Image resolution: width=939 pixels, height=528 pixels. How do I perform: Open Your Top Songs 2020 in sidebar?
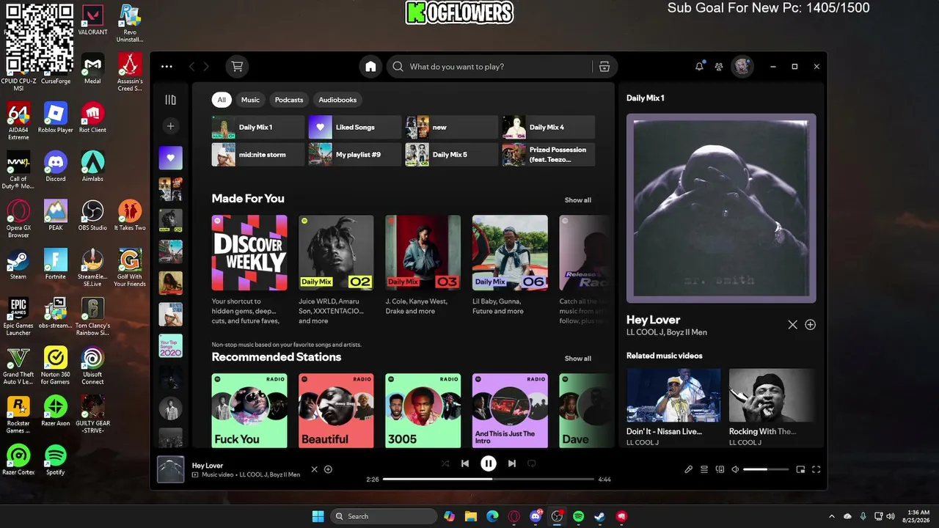click(170, 345)
